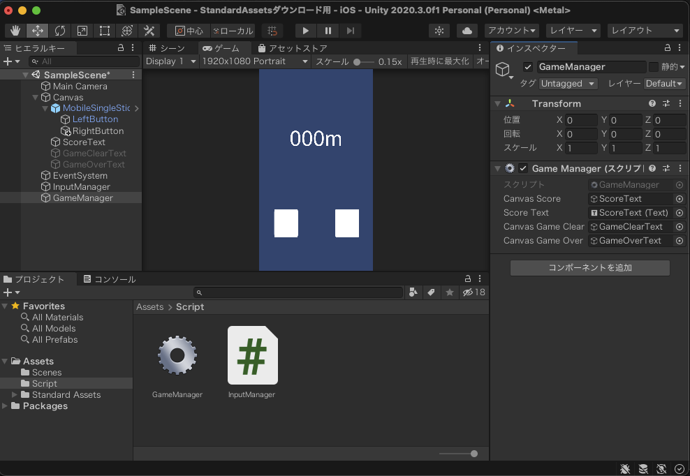Toggle GameManager active checkbox
The image size is (690, 476).
[528, 67]
